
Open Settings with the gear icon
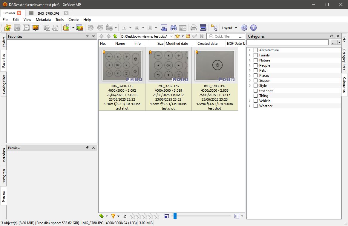(x=244, y=28)
